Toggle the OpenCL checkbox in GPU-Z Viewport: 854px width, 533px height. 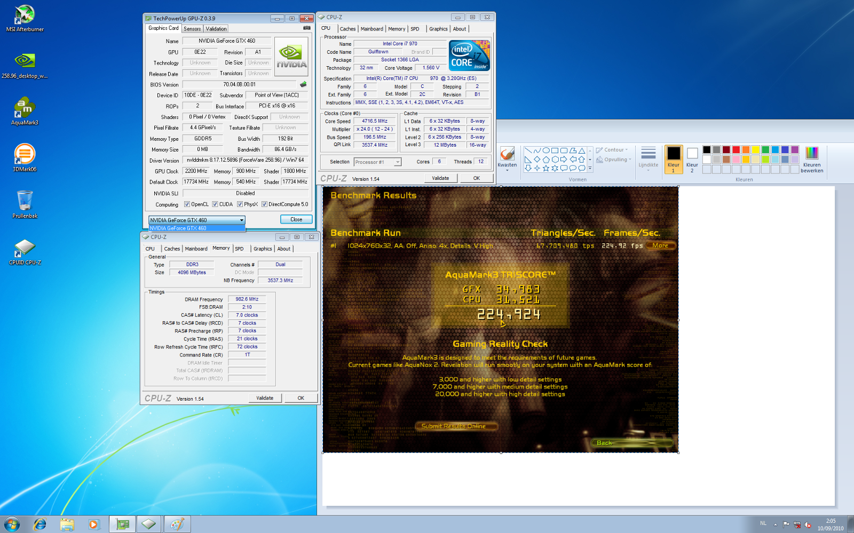[187, 204]
